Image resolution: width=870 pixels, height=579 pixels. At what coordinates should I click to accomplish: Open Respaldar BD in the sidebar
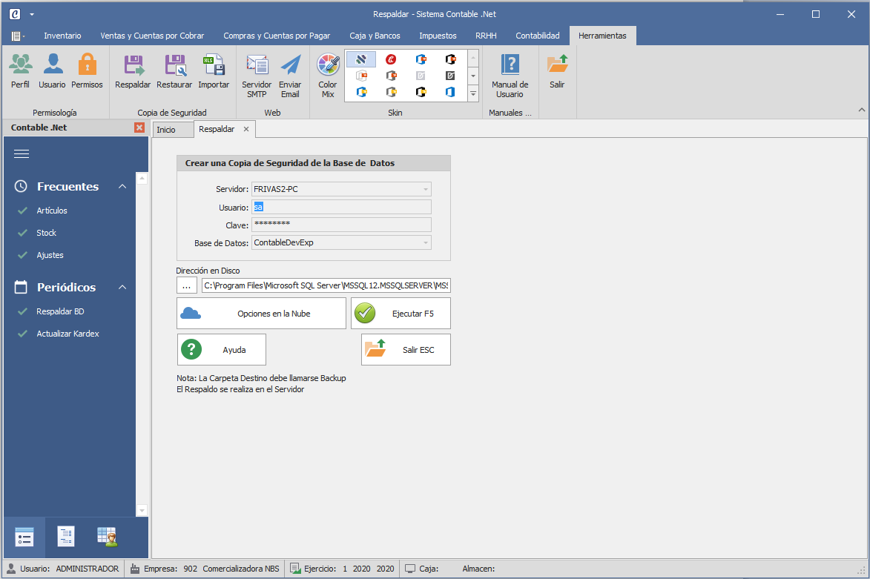(61, 311)
